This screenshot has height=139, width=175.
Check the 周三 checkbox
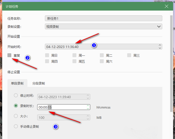pos(129,55)
